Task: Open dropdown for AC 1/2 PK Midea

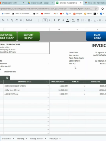Action: (x=48, y=94)
